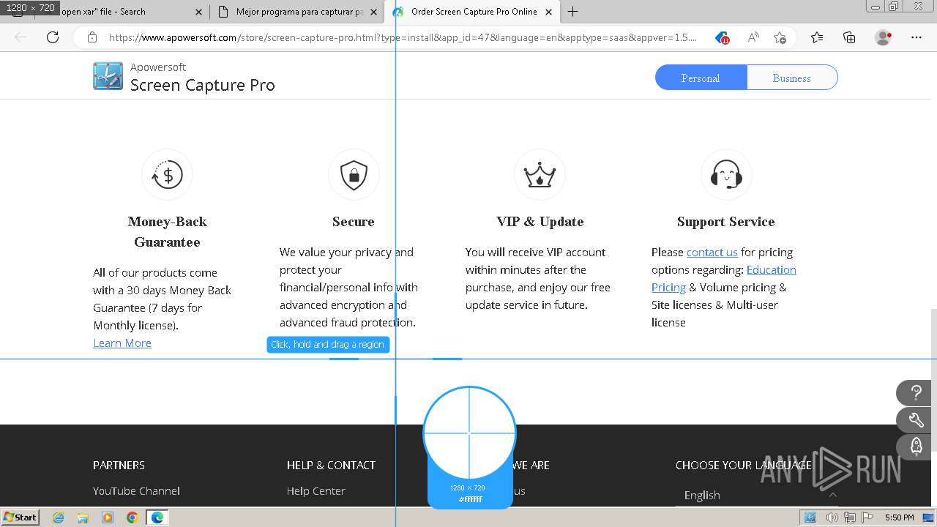The width and height of the screenshot is (937, 527).
Task: Click the browser back arrow
Action: click(20, 37)
